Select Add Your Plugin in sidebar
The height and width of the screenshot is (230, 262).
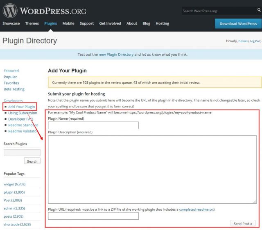[22, 107]
